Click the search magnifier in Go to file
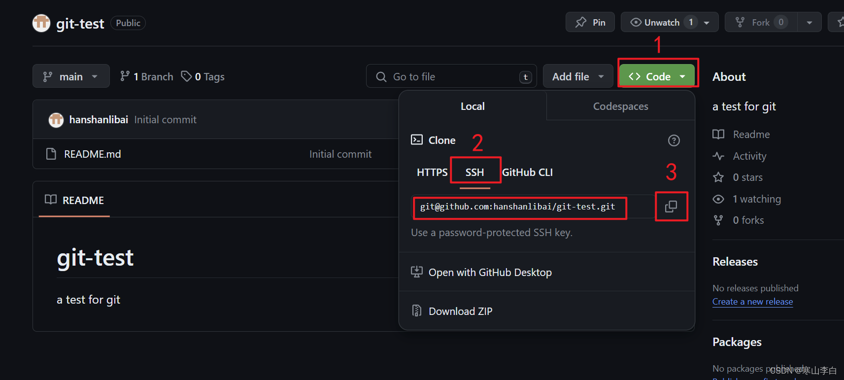The width and height of the screenshot is (844, 380). pyautogui.click(x=381, y=76)
